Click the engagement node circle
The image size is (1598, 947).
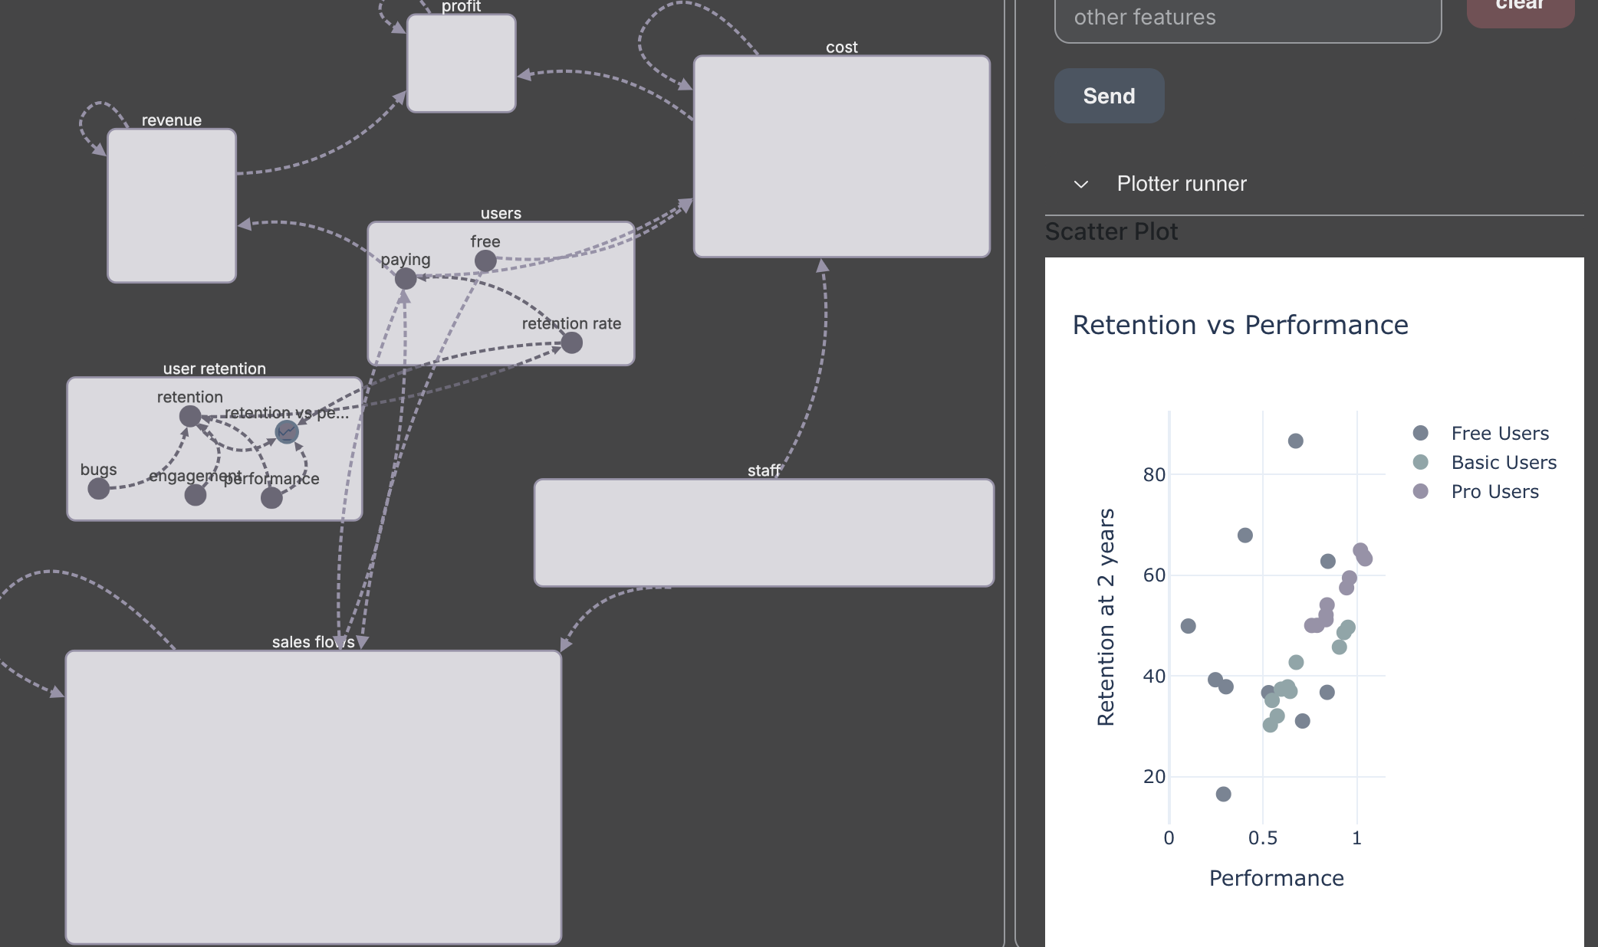196,495
